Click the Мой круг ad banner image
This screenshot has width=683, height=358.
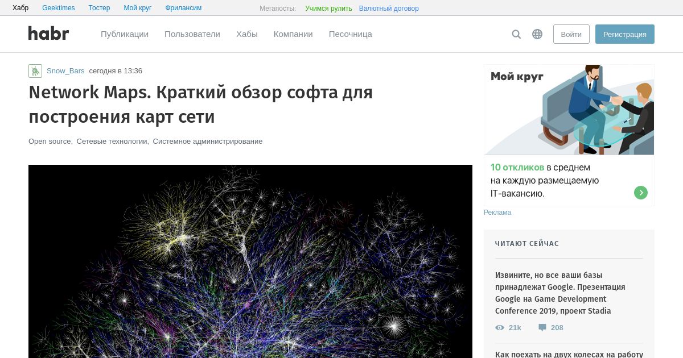click(569, 110)
